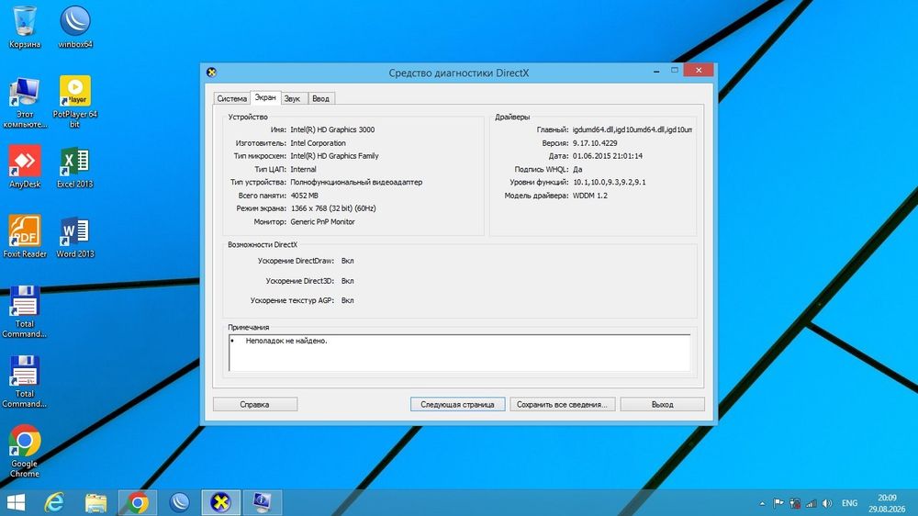Open network signal tray icon

[811, 503]
